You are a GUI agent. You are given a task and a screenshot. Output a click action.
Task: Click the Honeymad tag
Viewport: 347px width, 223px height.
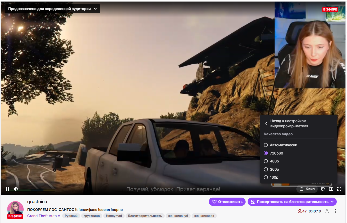114,216
